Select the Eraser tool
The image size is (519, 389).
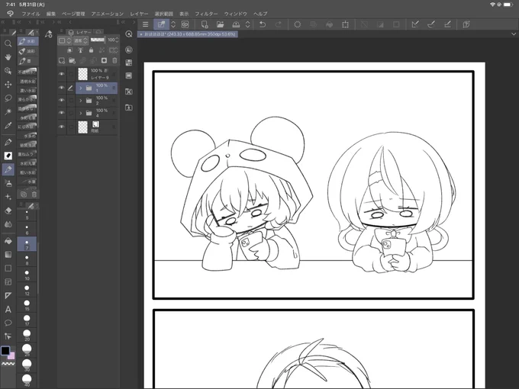point(8,211)
